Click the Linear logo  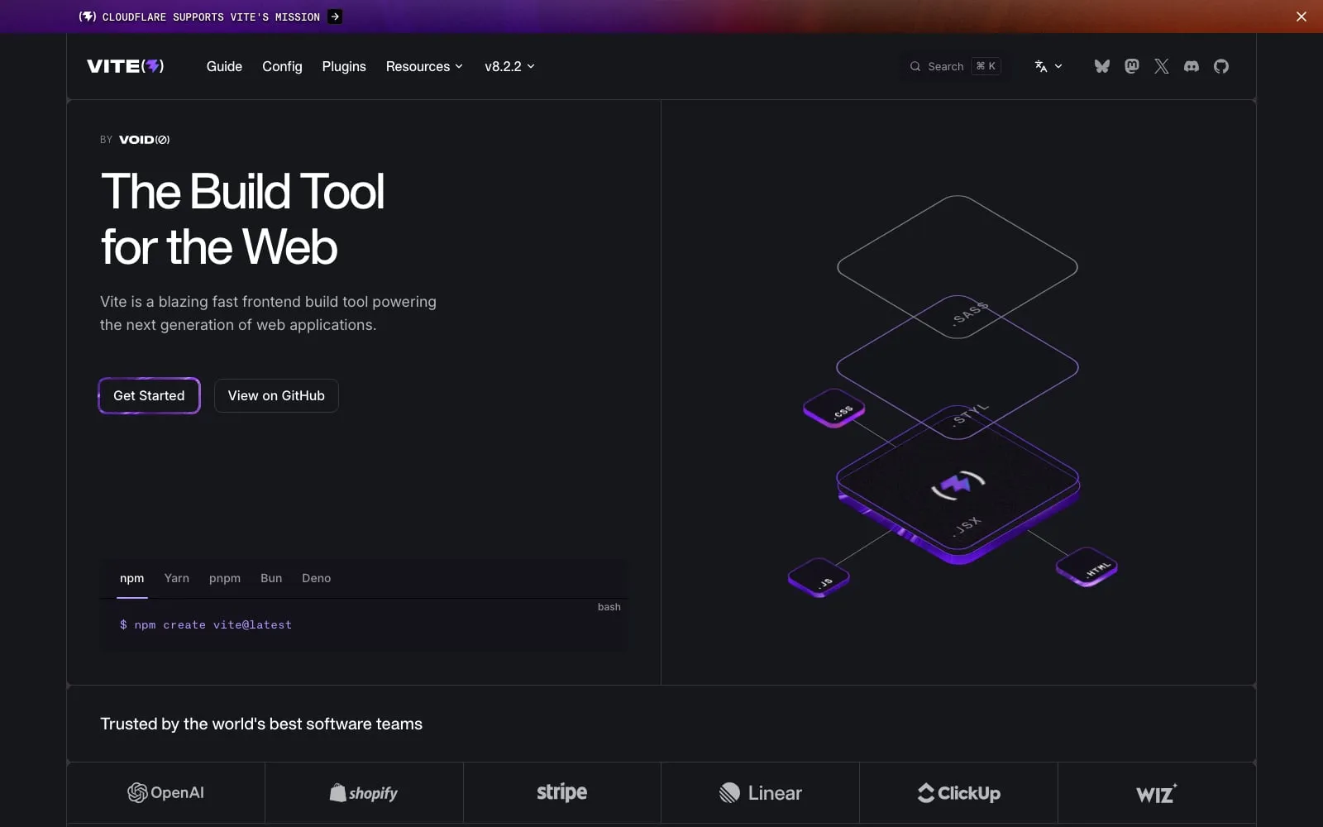click(760, 792)
